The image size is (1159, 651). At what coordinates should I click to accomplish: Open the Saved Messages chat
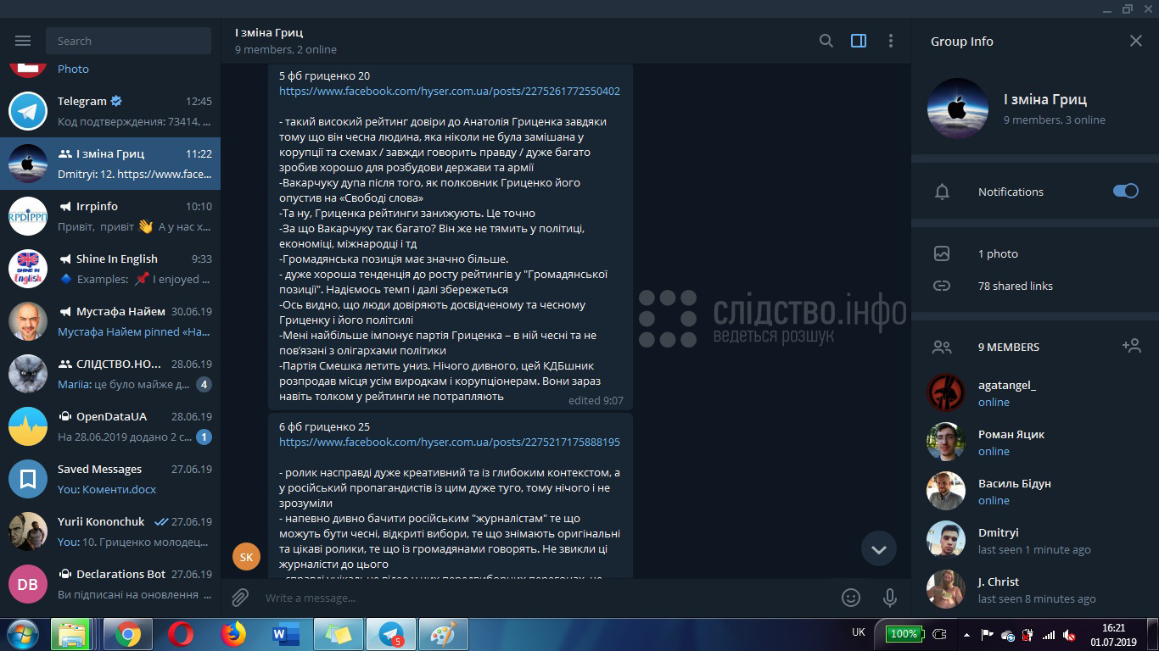tap(110, 479)
